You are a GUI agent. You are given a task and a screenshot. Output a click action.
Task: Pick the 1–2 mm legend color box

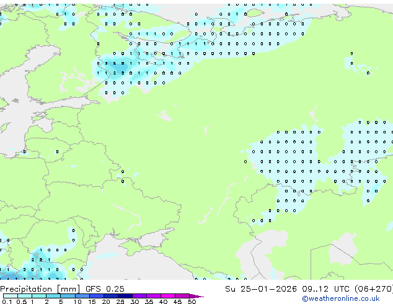point(39,296)
